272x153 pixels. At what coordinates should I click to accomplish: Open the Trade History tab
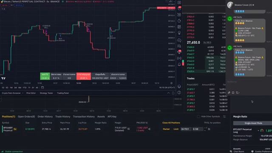click(63, 116)
